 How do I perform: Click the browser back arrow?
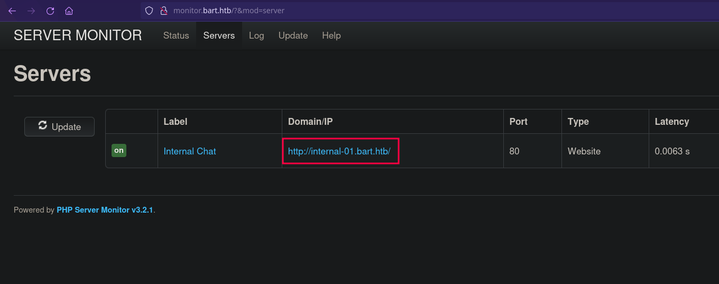pyautogui.click(x=12, y=11)
